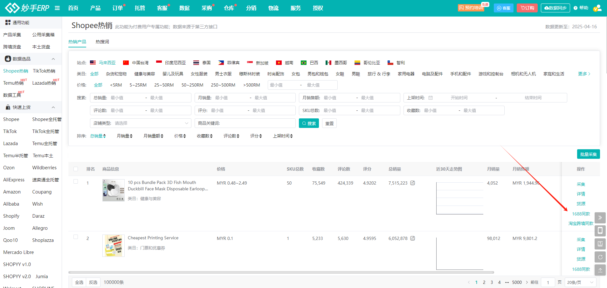Open the 订单 top menu

118,8
